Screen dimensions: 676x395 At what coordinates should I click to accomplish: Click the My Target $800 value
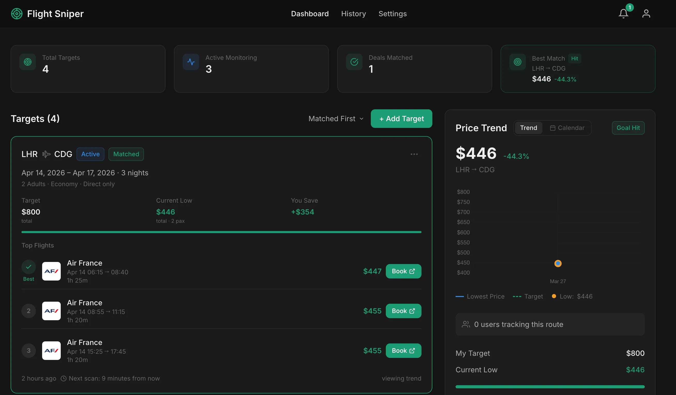(x=635, y=353)
